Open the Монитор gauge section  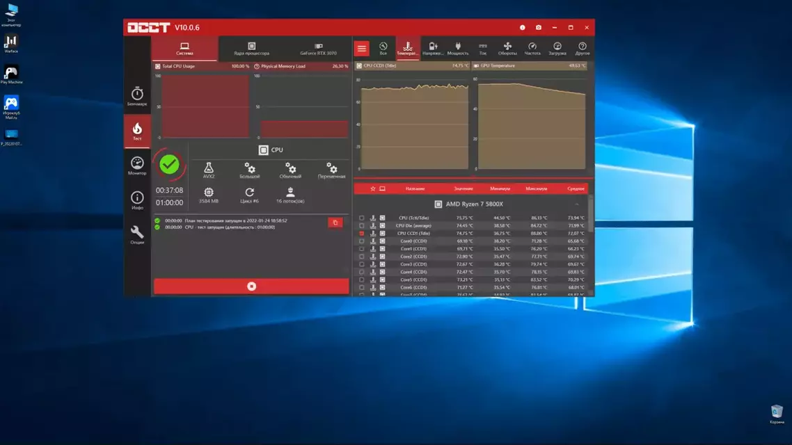pos(137,165)
